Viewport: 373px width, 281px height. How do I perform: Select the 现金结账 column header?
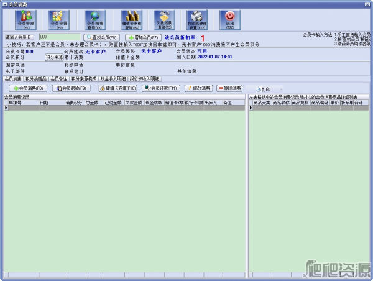[x=155, y=103]
